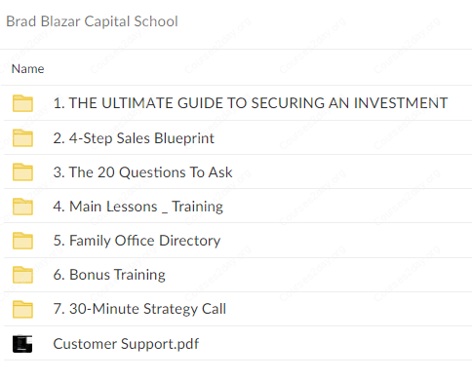The height and width of the screenshot is (379, 472).
Task: Select "3. The 20 Questions To Ask" entry
Action: [142, 172]
